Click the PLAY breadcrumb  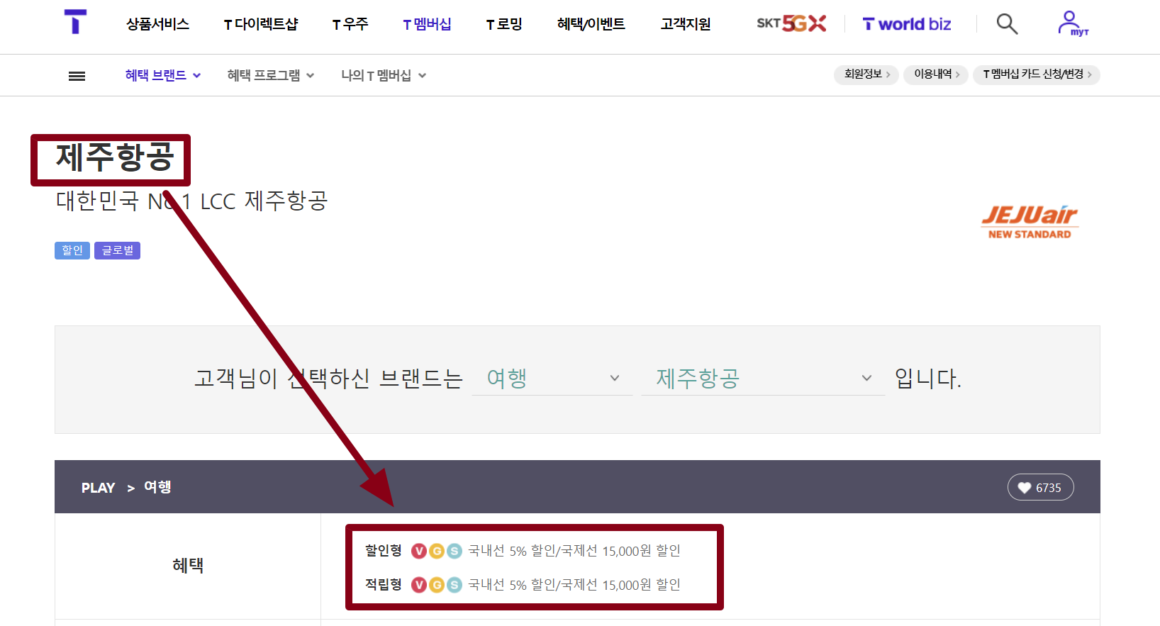pos(98,488)
